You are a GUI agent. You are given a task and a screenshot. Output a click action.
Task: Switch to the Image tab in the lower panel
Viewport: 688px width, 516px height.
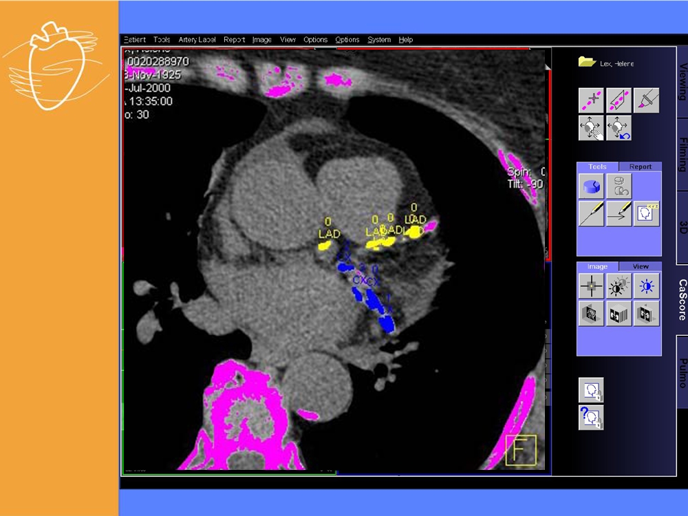[x=598, y=266]
